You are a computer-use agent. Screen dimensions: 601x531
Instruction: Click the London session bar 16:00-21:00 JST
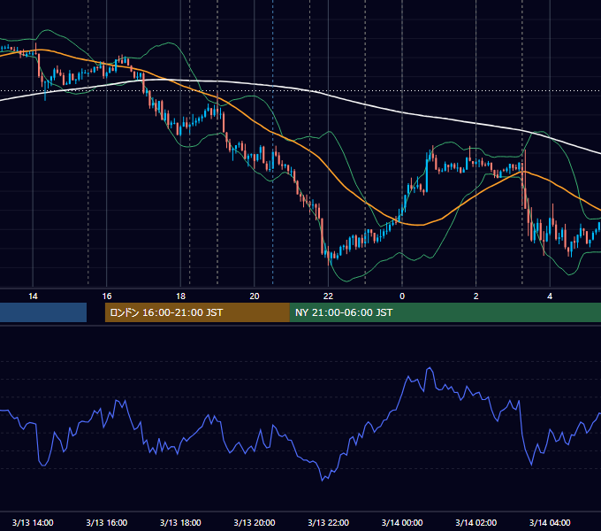click(197, 312)
